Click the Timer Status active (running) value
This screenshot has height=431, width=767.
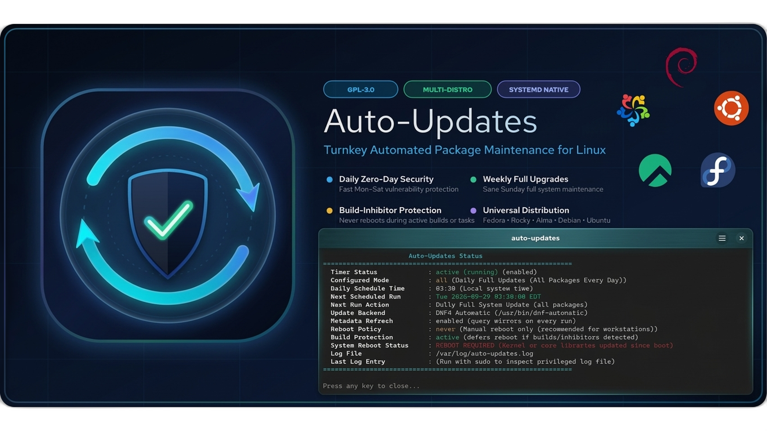[467, 272]
